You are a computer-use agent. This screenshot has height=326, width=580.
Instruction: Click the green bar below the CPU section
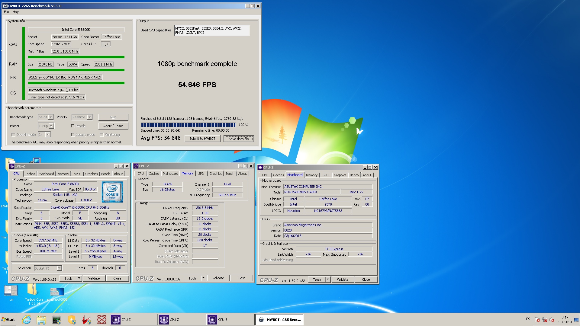76,57
